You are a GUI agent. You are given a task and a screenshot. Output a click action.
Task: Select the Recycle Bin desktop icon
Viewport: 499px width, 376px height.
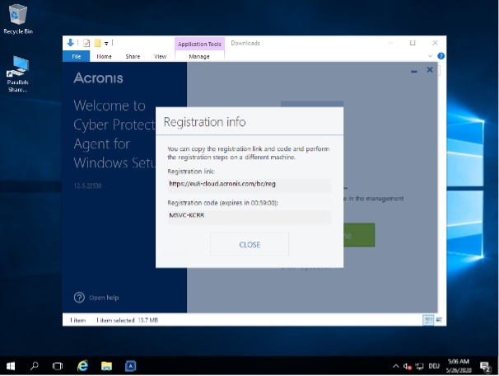(x=18, y=19)
